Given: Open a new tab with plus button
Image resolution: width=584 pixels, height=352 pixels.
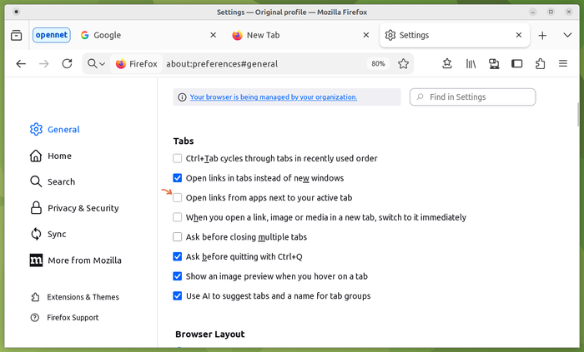Looking at the screenshot, I should coord(542,36).
